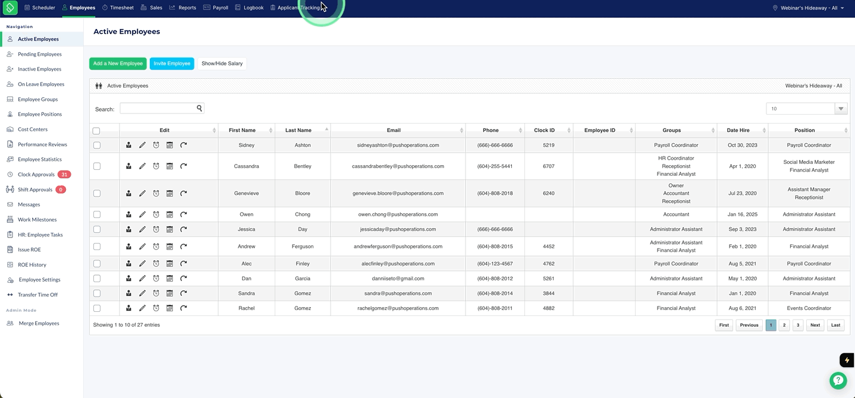Image resolution: width=855 pixels, height=398 pixels.
Task: Click refresh arrow icon for Sandra Gomez
Action: 184,293
